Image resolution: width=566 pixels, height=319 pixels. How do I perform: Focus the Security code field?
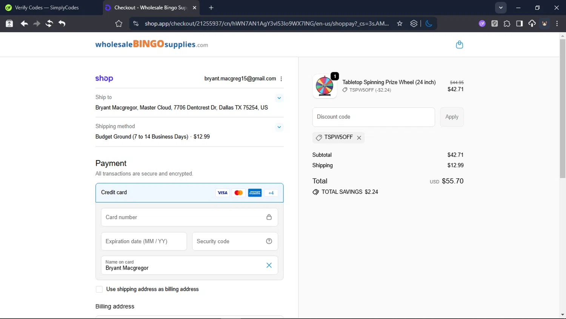point(235,241)
